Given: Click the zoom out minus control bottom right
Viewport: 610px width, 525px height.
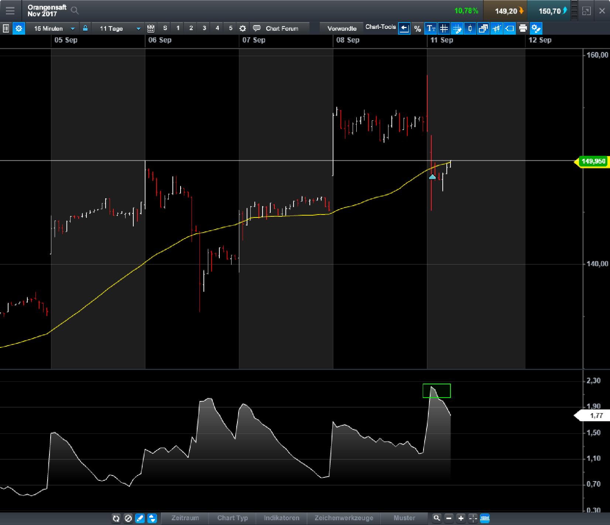Looking at the screenshot, I should click(449, 518).
